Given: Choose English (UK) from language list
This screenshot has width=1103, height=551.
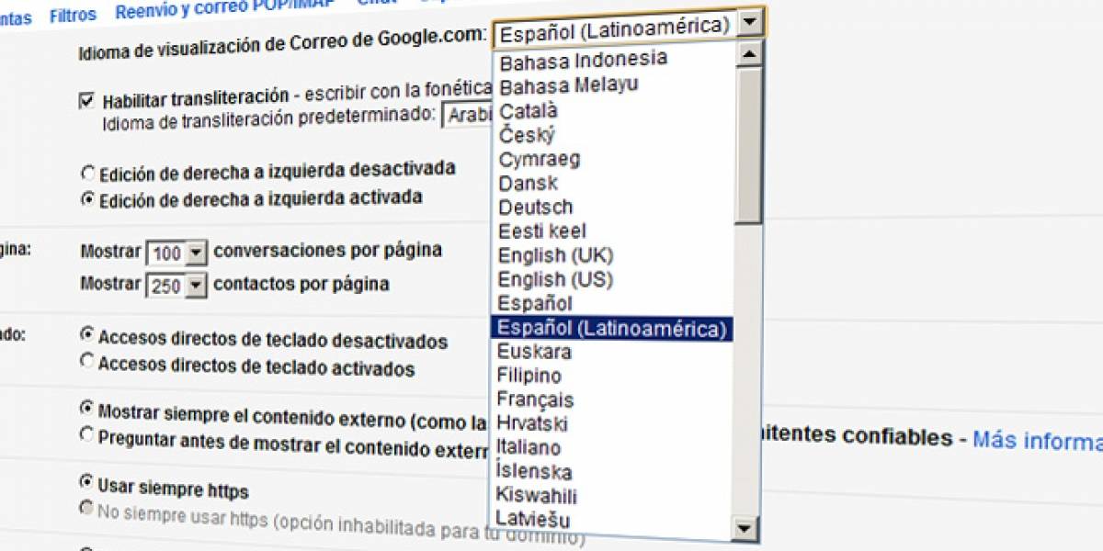Looking at the screenshot, I should click(555, 254).
